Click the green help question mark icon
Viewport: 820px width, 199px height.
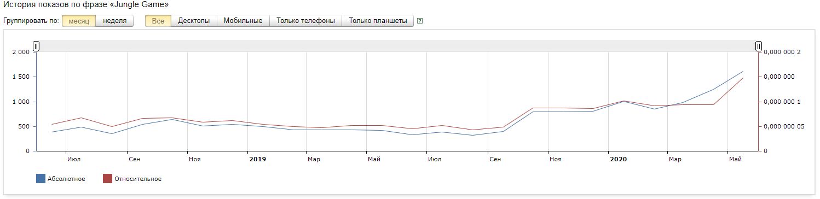point(420,21)
